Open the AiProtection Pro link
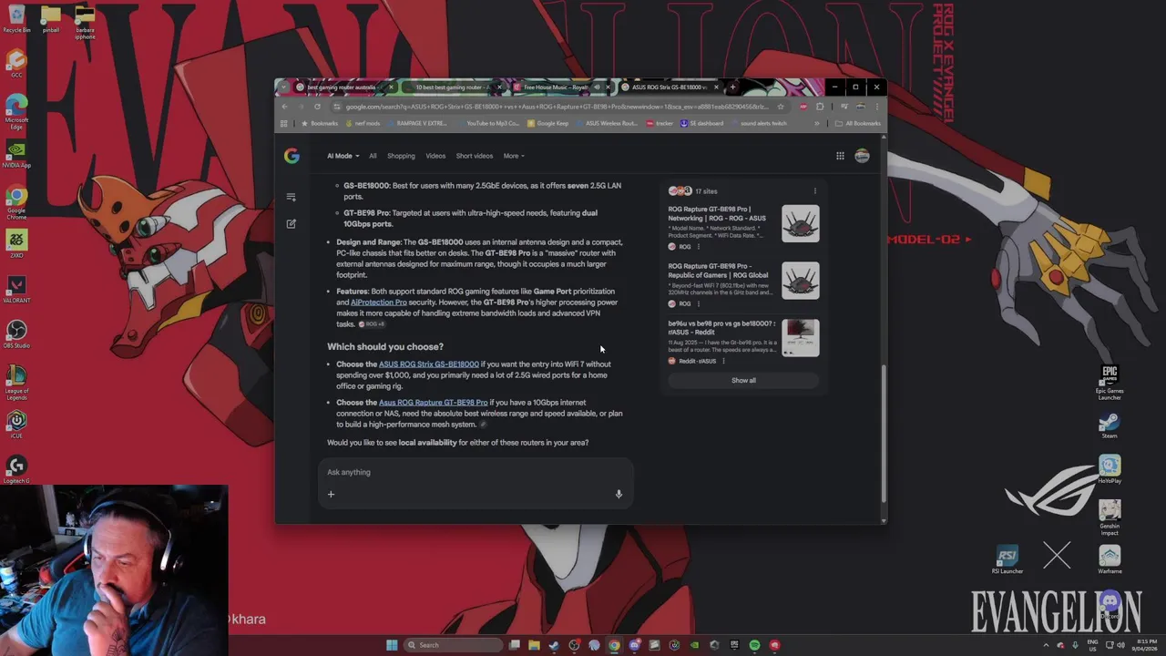 [x=379, y=302]
